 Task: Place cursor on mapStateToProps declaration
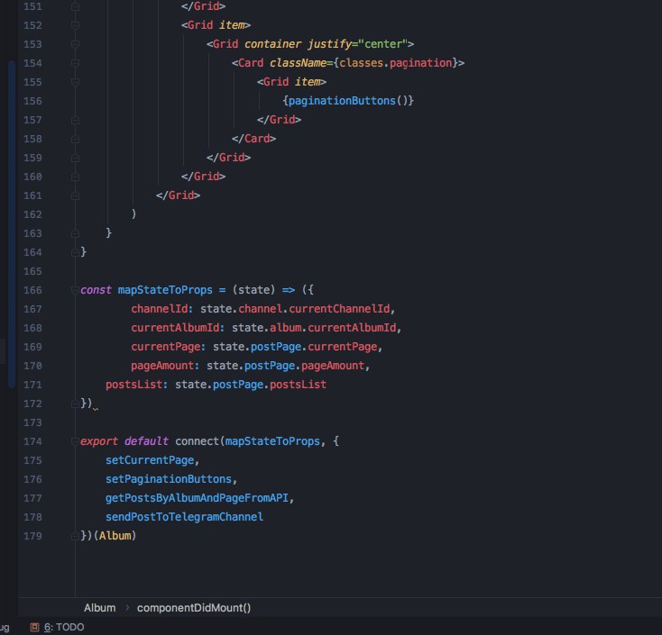click(x=165, y=290)
